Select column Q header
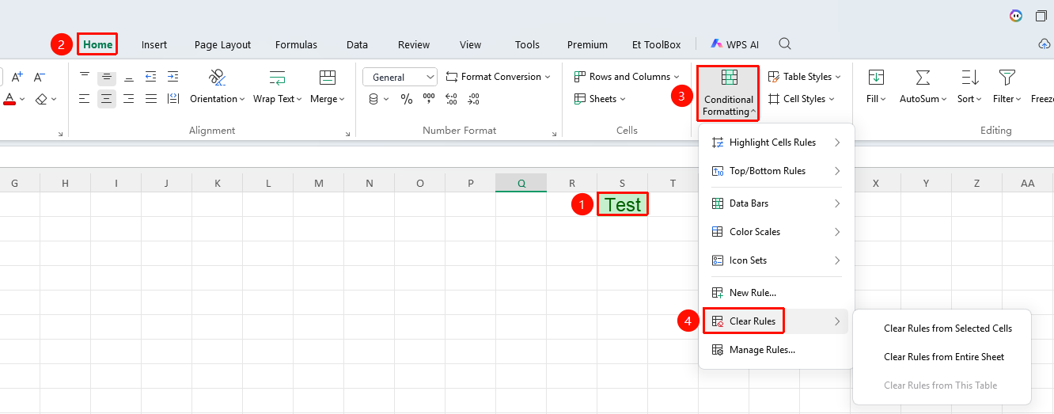The width and height of the screenshot is (1054, 414). 521,183
